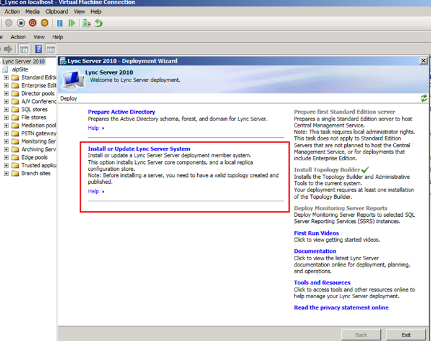Image resolution: width=431 pixels, height=341 pixels.
Task: Click the blue question mark Help icon
Action: 38,49
